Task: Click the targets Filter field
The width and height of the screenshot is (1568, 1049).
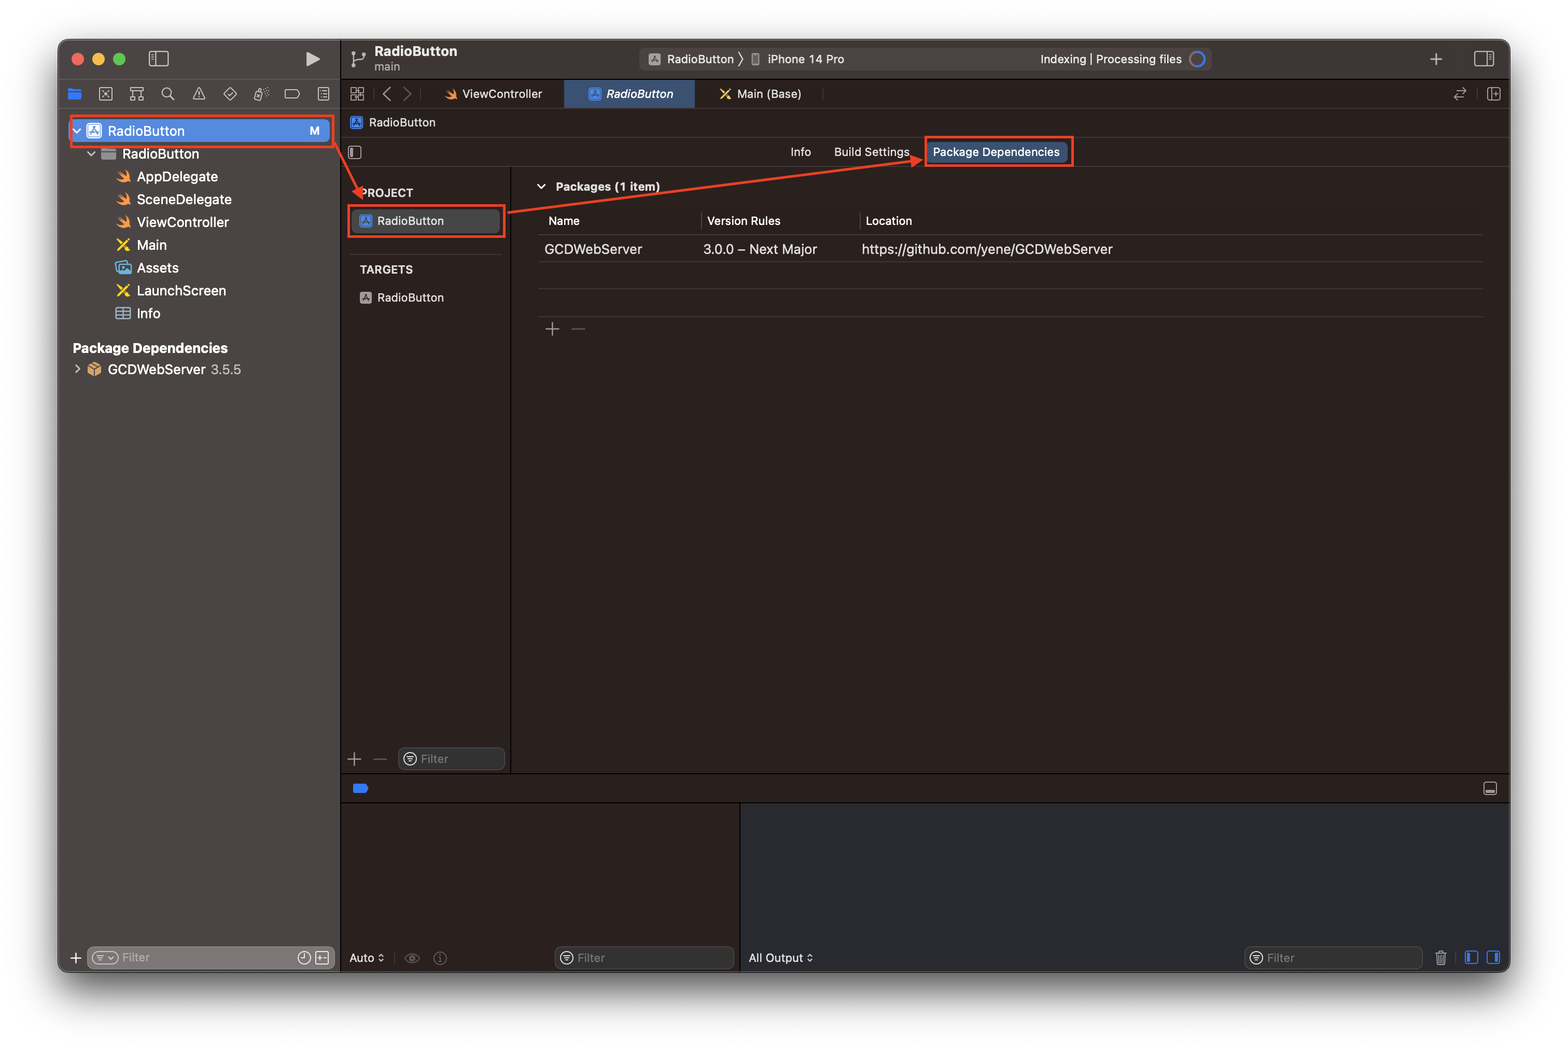Action: point(451,759)
